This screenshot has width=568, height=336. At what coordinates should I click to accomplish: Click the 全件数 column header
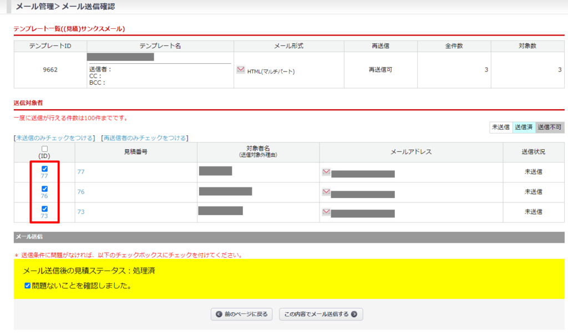454,46
